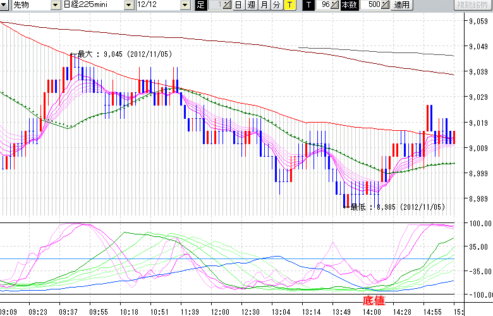Select the 分 (minute) timeframe button
Viewport: 493px width, 316px height.
[x=276, y=5]
